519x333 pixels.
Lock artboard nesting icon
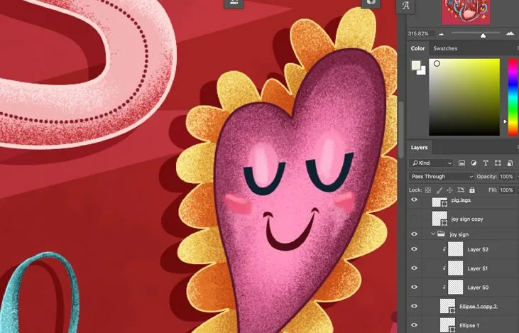[461, 190]
